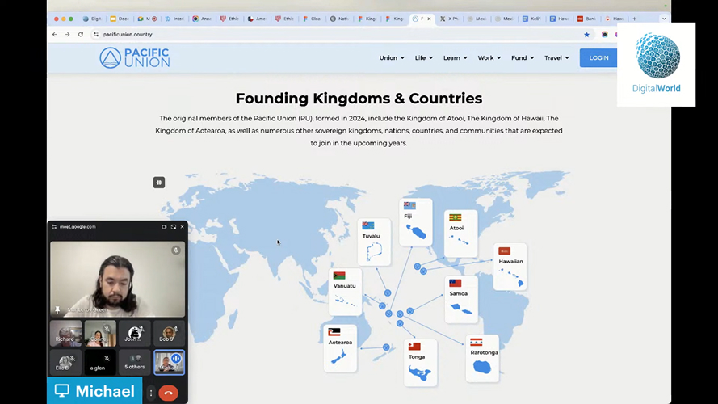Image resolution: width=718 pixels, height=404 pixels.
Task: Open the Travel dropdown menu
Action: pyautogui.click(x=556, y=58)
